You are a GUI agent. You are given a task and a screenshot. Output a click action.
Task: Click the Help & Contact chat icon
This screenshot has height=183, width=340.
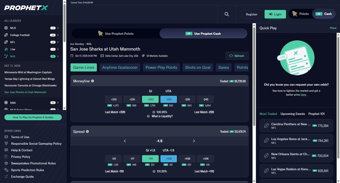pos(6,150)
